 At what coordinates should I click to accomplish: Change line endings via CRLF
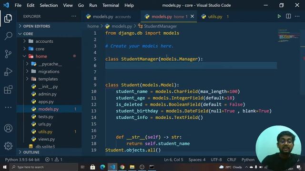click(x=232, y=160)
